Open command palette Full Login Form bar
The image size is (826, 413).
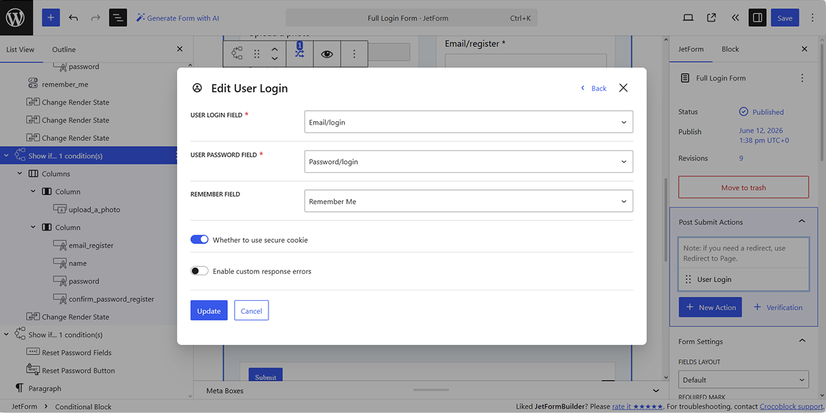click(412, 18)
